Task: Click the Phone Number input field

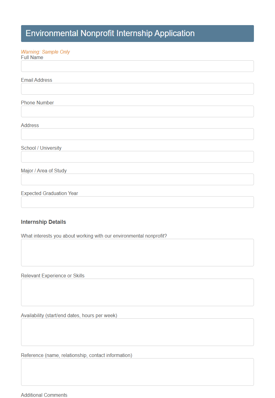Action: (x=137, y=111)
